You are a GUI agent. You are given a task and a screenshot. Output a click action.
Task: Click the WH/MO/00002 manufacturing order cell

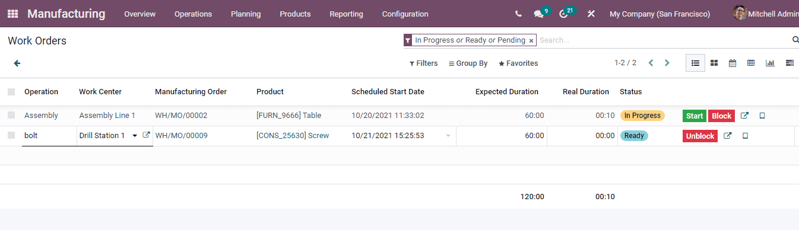click(x=181, y=116)
